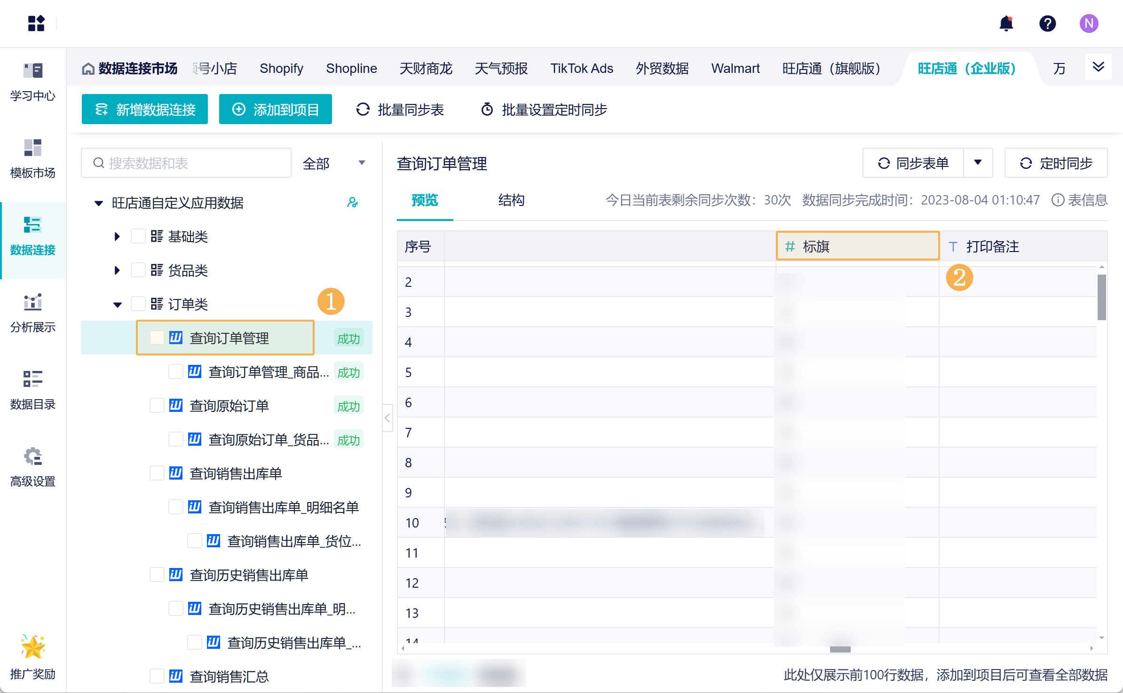Click the 搜索数据和表 search field
This screenshot has height=693, width=1123.
pos(186,163)
